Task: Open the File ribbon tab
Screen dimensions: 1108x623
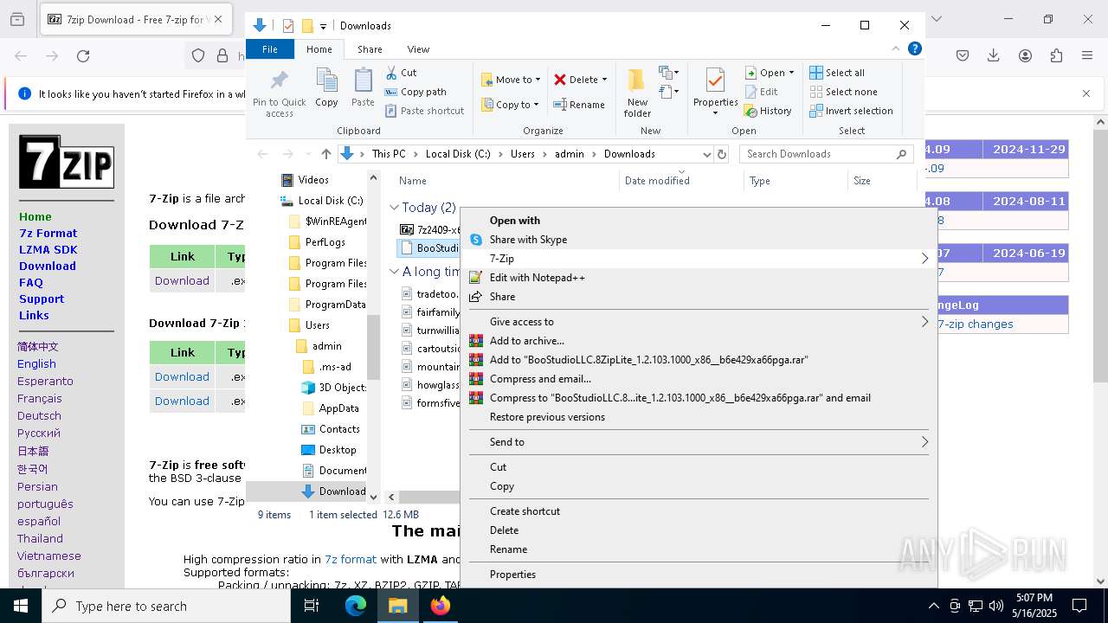Action: tap(270, 49)
